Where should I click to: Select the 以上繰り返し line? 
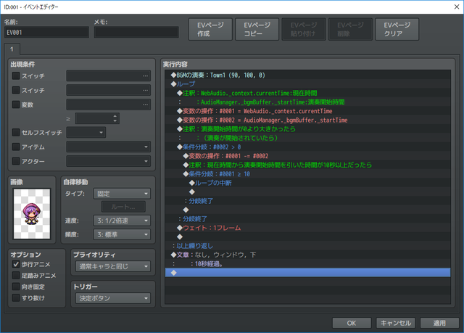tap(307, 246)
